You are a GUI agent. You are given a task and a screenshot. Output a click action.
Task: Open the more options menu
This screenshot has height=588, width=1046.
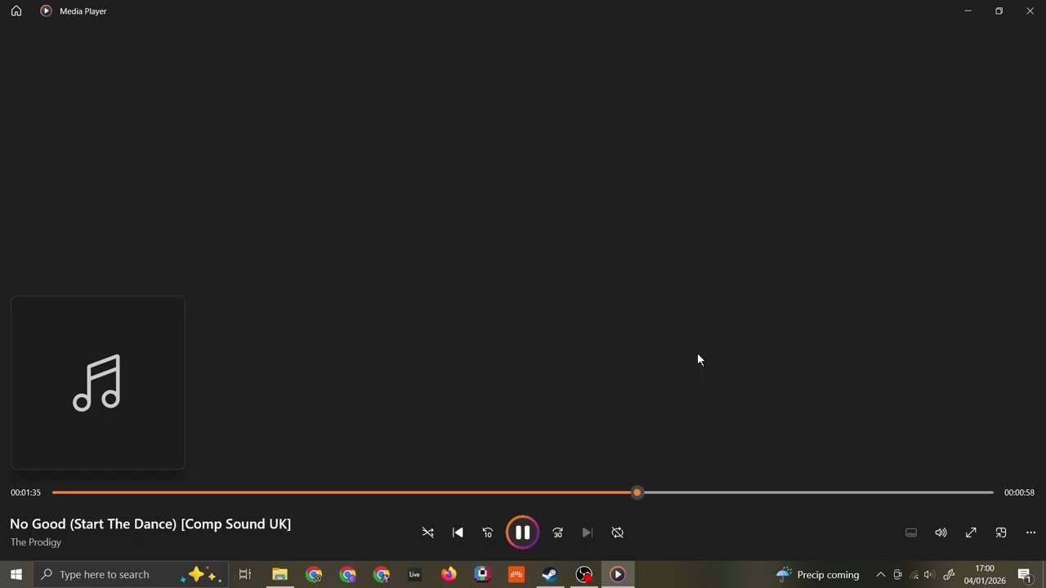(x=1030, y=532)
